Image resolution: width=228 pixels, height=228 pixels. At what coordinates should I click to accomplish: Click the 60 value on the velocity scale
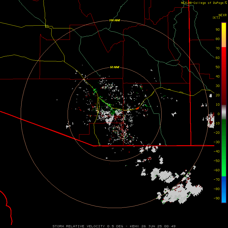(x=218, y=58)
